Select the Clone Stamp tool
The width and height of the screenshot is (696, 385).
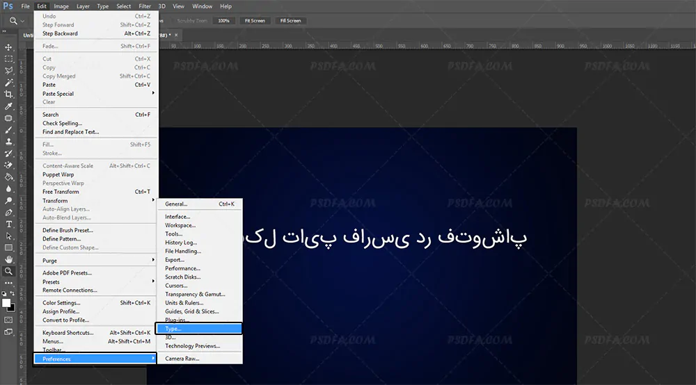tap(8, 142)
